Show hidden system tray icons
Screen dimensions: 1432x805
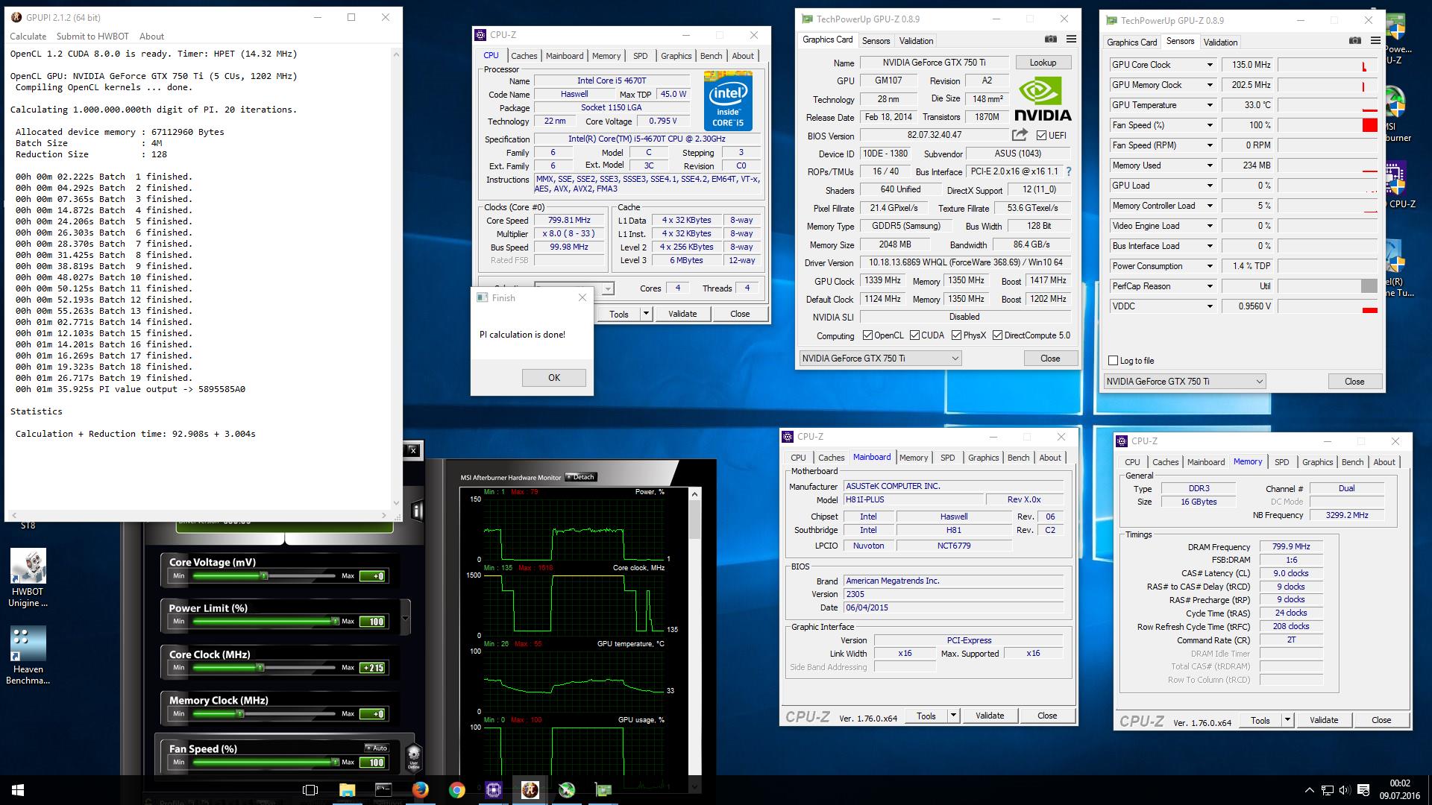coord(1310,790)
